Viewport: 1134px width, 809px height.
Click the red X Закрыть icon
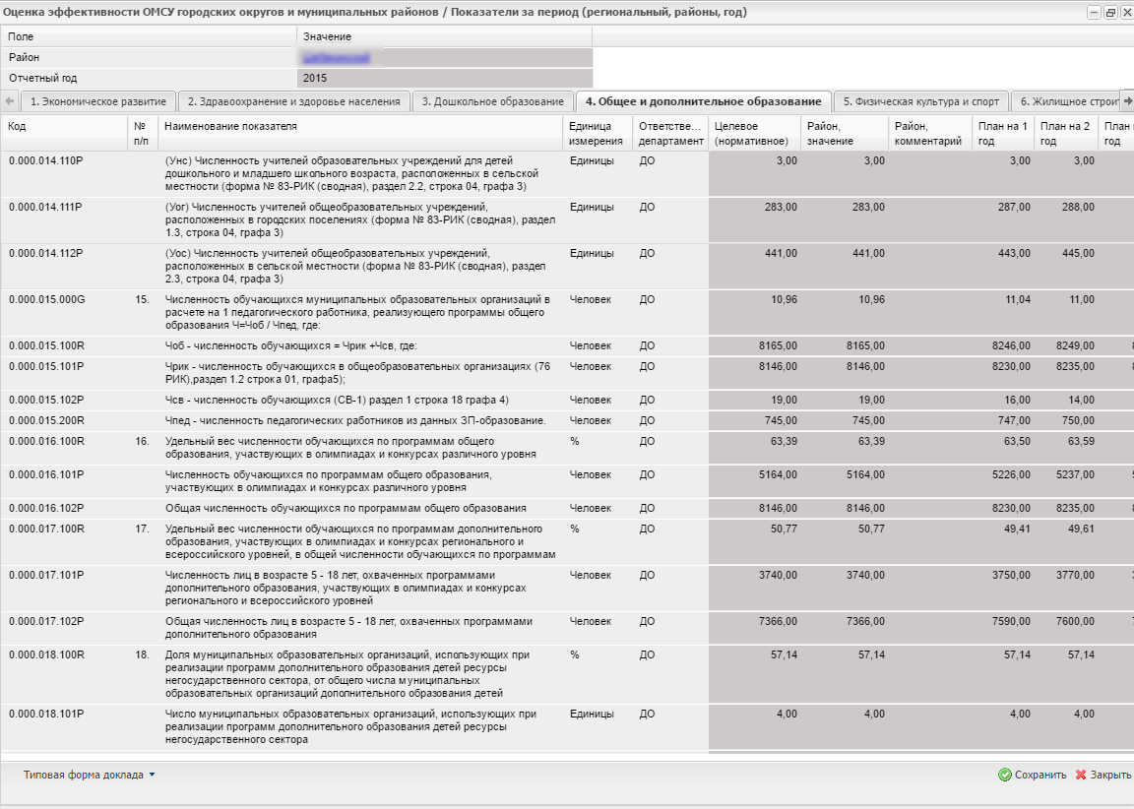[1081, 775]
